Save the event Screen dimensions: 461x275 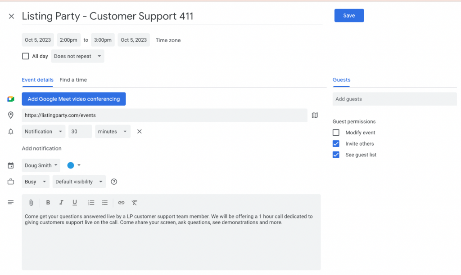[349, 16]
